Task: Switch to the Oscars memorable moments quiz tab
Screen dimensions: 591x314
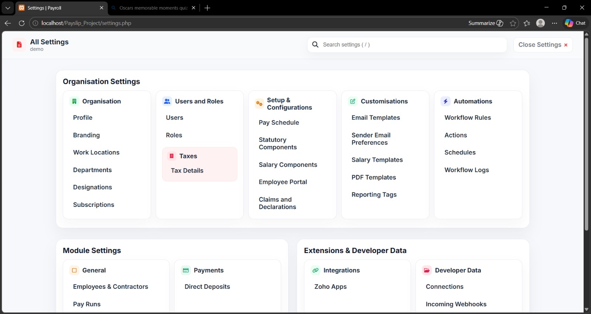Action: pos(153,8)
